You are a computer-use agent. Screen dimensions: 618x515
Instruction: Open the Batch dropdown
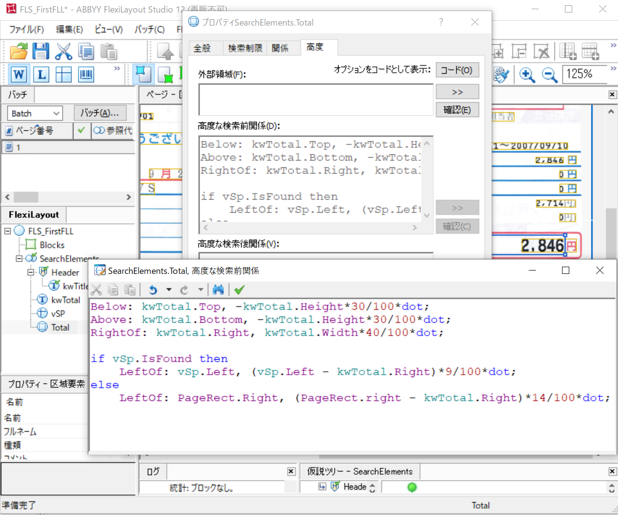(35, 113)
